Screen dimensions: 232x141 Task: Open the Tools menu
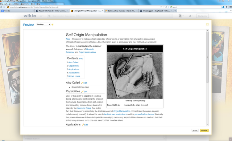coord(33,4)
